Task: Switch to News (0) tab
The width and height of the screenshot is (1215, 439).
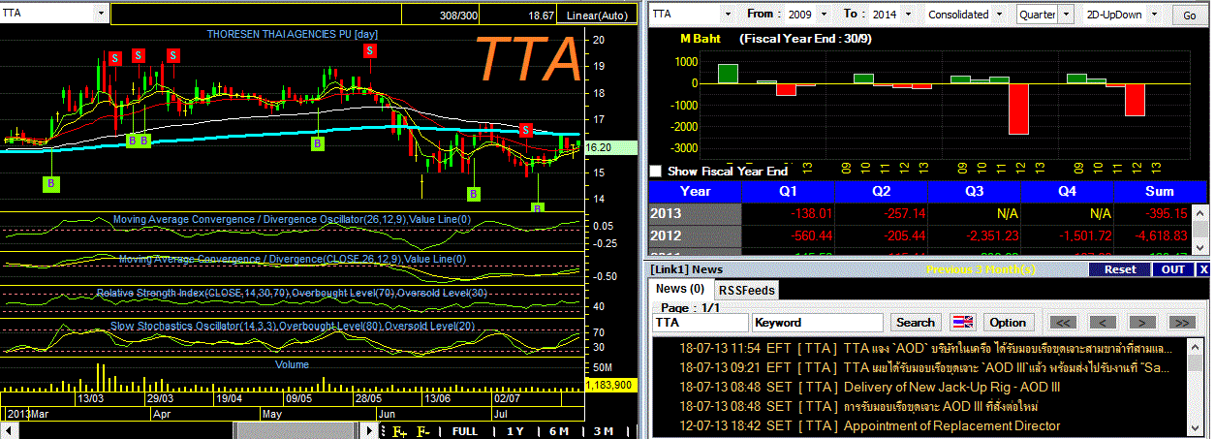Action: coord(680,289)
